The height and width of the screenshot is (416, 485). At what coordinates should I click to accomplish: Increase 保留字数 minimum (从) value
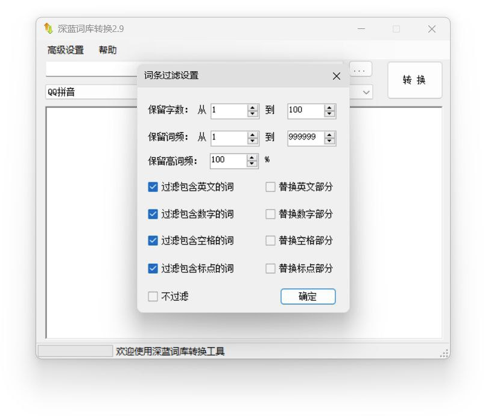[253, 107]
